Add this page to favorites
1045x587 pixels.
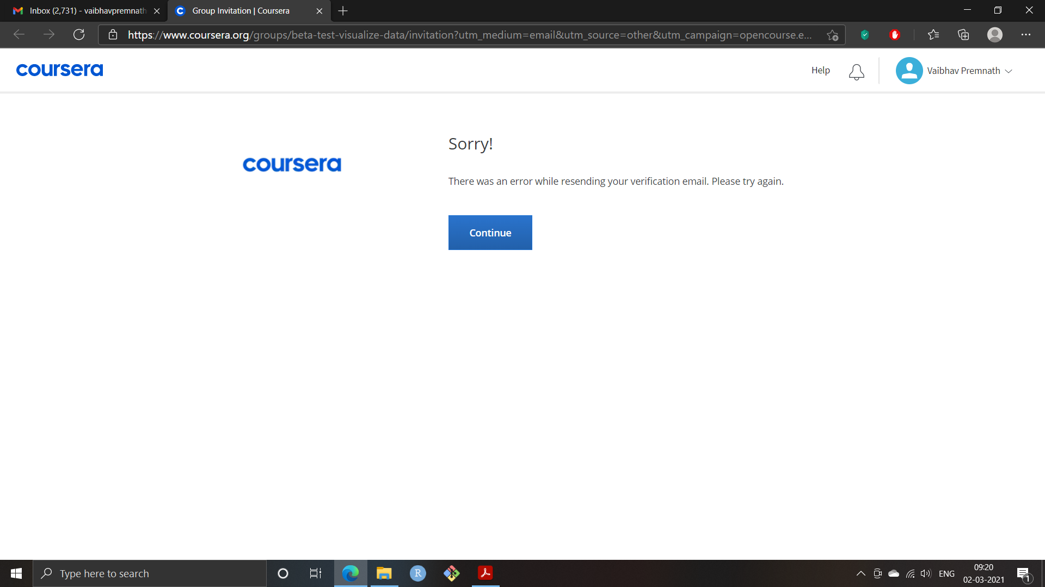click(x=832, y=35)
